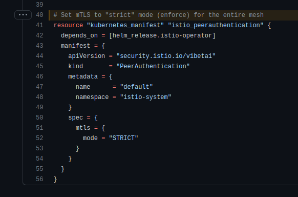Click the string "istio_peerauthentication"
The width and height of the screenshot is (298, 197).
click(x=216, y=25)
